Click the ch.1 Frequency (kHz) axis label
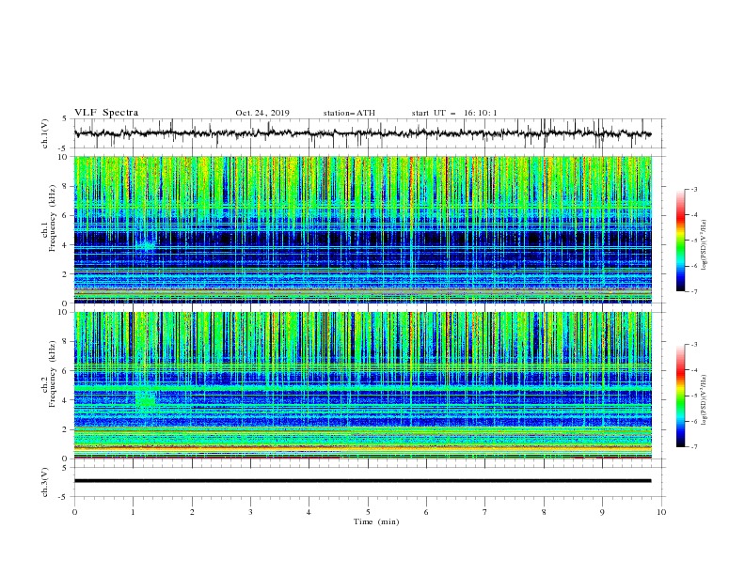This screenshot has width=745, height=575. point(49,218)
